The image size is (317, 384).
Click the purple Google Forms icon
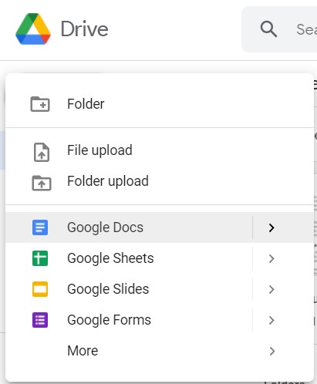pos(40,320)
